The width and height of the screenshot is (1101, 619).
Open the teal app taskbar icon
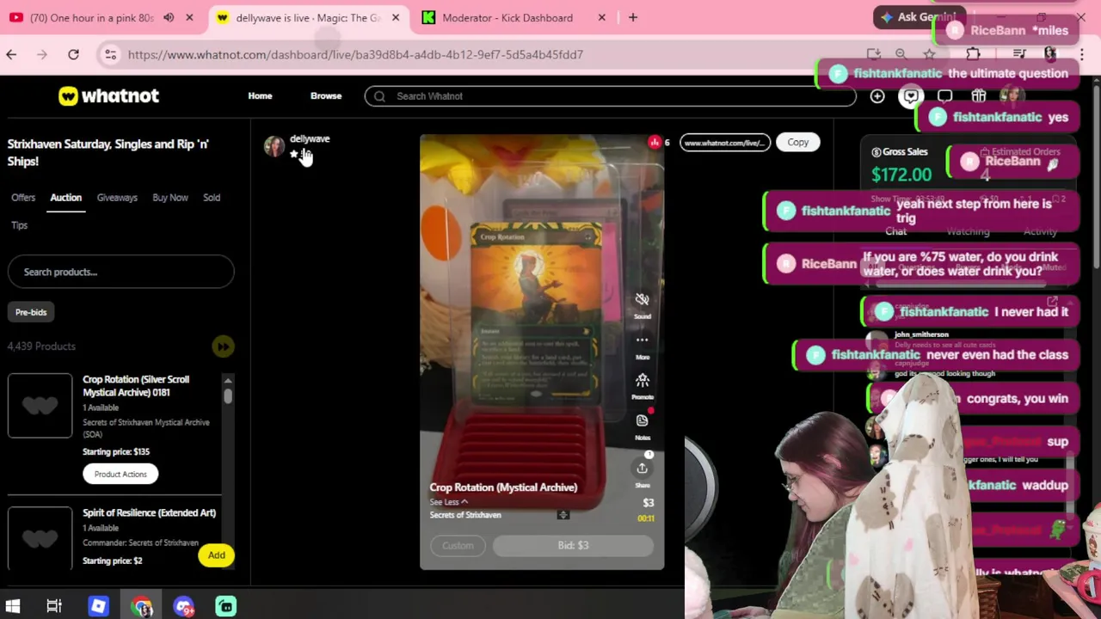click(x=225, y=607)
